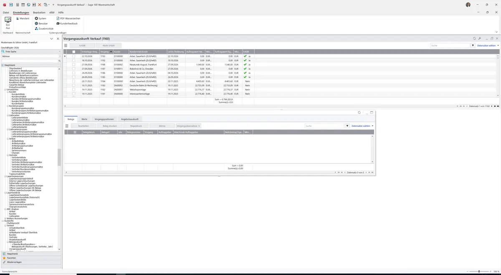Tick checkbox for Vorgang 1186 row
The image size is (501, 275).
click(x=74, y=73)
